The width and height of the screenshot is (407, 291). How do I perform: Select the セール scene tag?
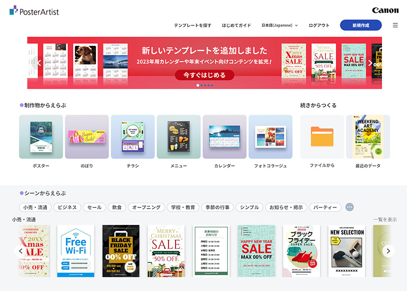coord(95,207)
